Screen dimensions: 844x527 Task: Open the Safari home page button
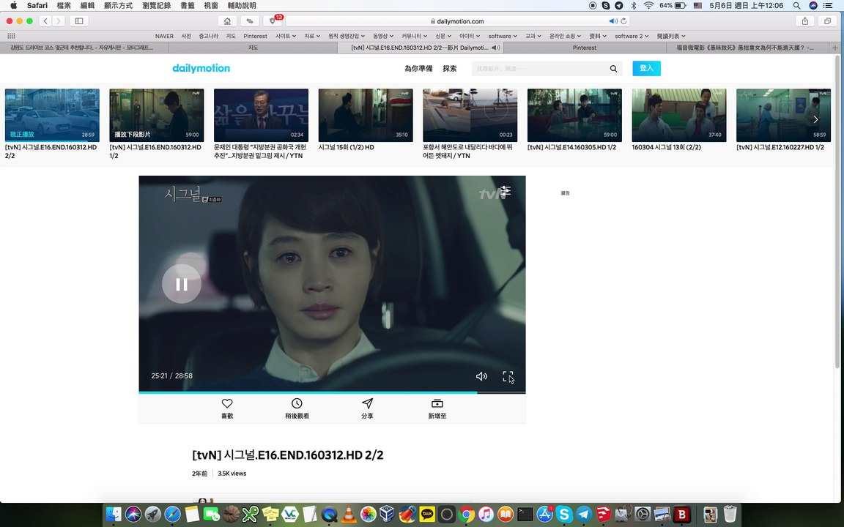(227, 21)
